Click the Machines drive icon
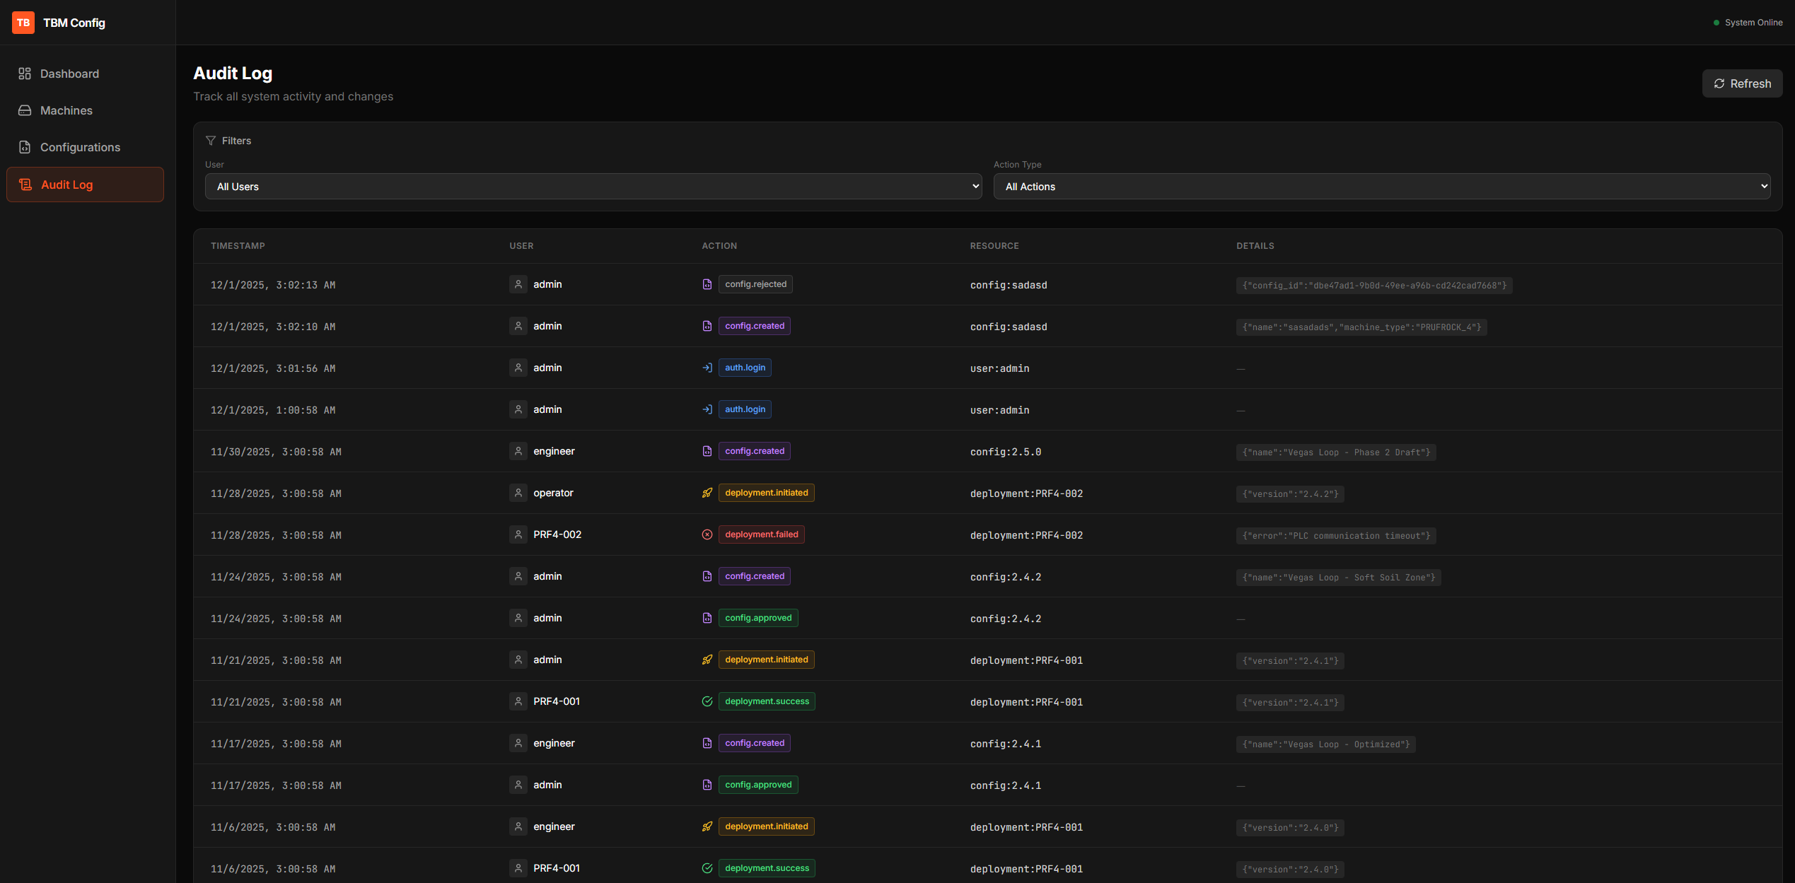This screenshot has width=1795, height=883. tap(25, 110)
